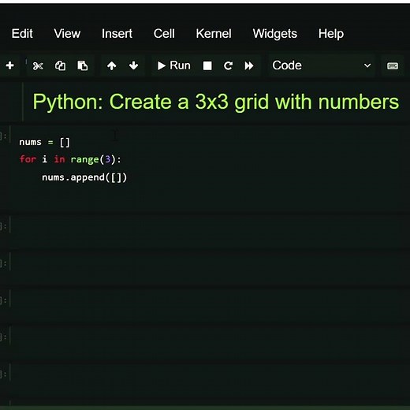This screenshot has height=410, width=410.
Task: Open the command palette keyboard icon
Action: point(393,65)
